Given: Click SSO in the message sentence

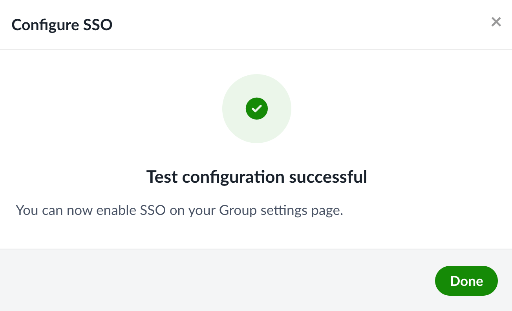Looking at the screenshot, I should (153, 210).
